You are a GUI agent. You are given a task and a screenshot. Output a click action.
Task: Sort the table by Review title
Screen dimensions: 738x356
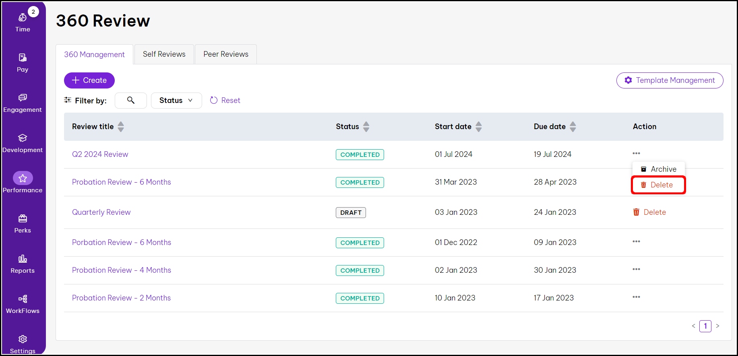[121, 127]
